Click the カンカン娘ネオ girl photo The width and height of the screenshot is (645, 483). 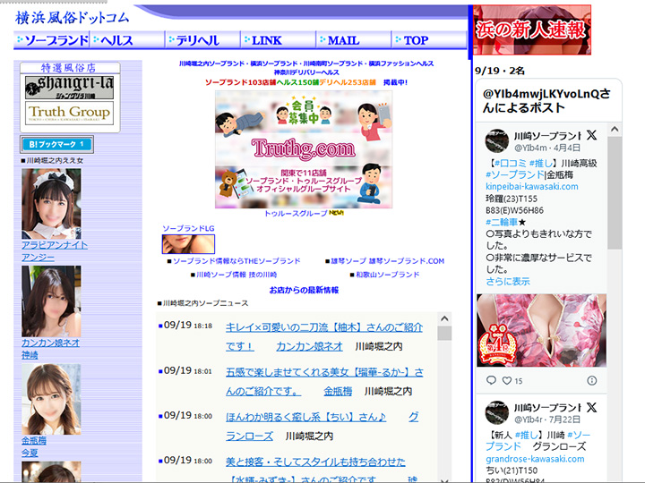coord(51,301)
